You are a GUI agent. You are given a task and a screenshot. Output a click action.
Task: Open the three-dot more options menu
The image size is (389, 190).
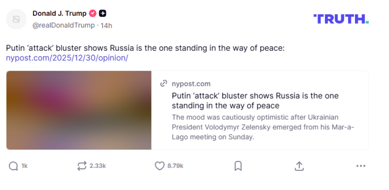pyautogui.click(x=361, y=166)
